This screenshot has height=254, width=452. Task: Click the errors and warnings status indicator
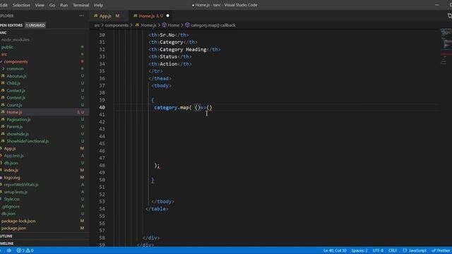point(25,250)
